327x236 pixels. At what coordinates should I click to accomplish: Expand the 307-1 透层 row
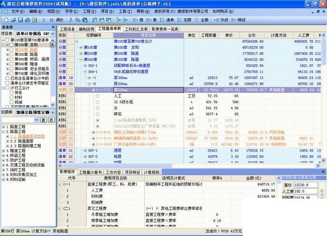pyautogui.click(x=85, y=150)
